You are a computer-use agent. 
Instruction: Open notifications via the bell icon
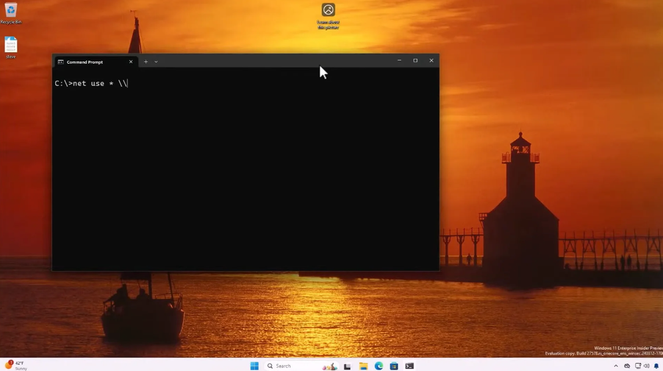pos(656,366)
